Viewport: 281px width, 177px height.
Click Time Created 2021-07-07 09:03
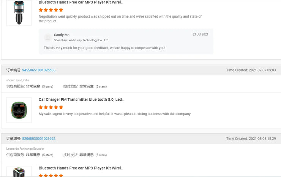coord(251,70)
